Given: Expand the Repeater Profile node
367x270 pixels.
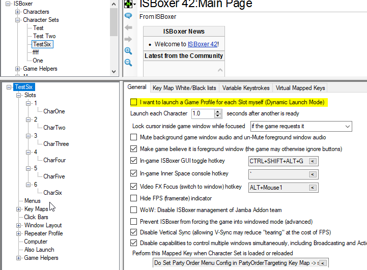Looking at the screenshot, I should point(19,233).
